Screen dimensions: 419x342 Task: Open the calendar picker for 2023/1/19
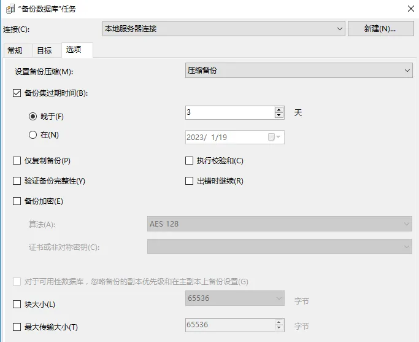pos(274,137)
